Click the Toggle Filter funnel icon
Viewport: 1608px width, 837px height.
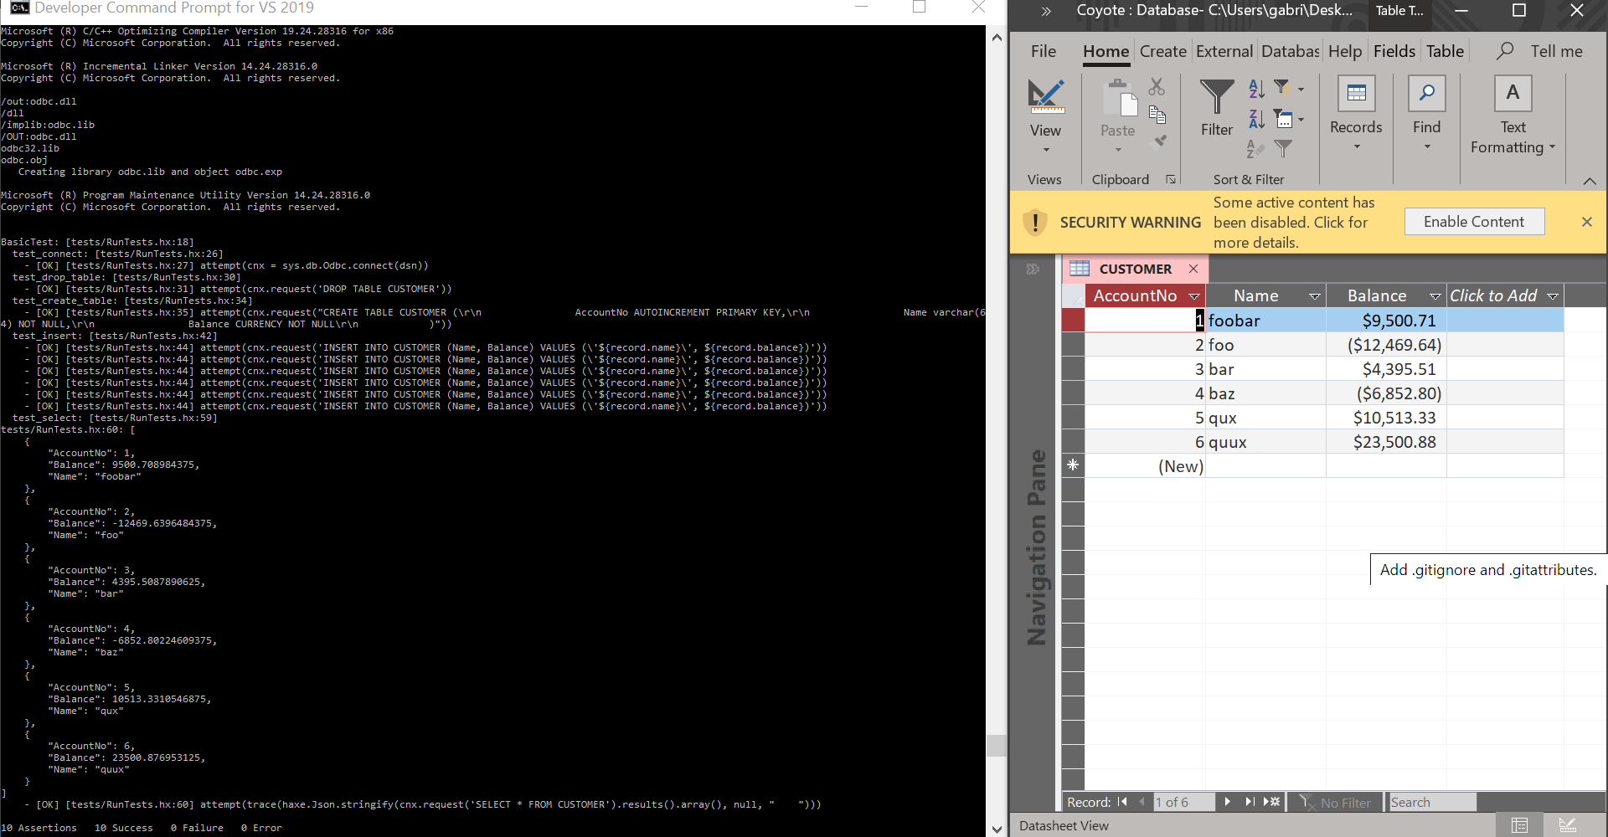[x=1283, y=149]
